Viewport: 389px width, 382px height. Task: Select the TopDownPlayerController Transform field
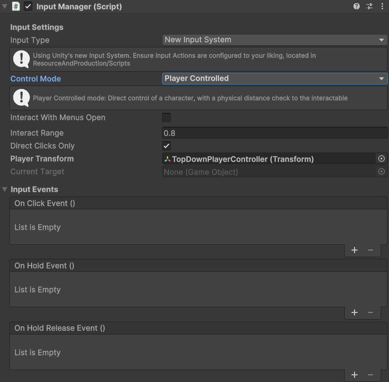(x=268, y=159)
